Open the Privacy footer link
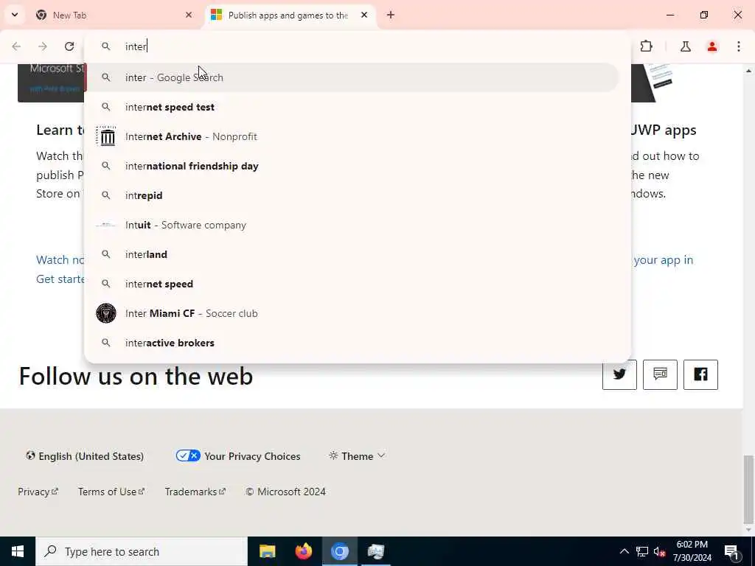Screen dimensions: 755x566 point(38,492)
